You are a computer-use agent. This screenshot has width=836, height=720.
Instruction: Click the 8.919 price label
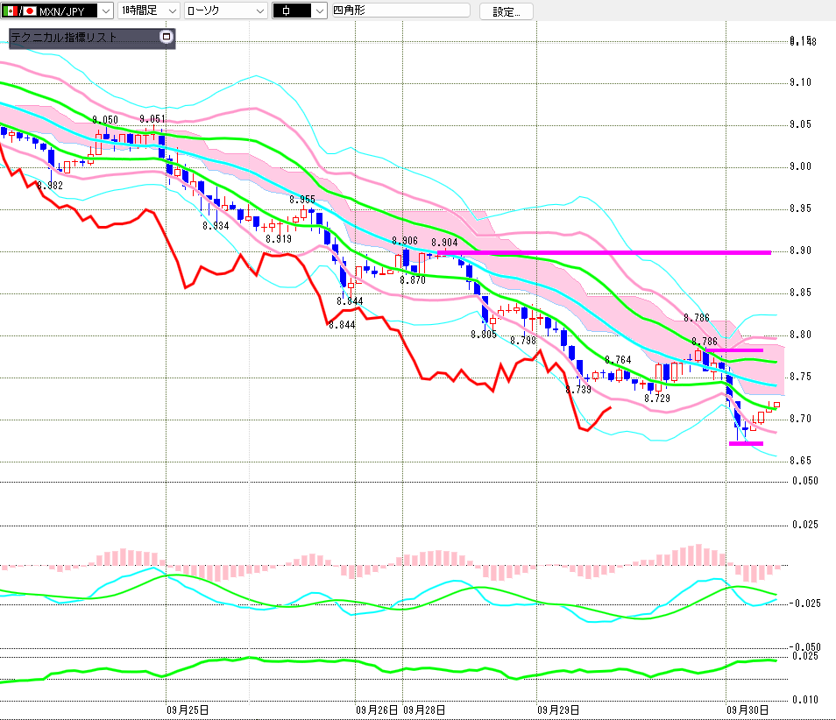(x=279, y=239)
